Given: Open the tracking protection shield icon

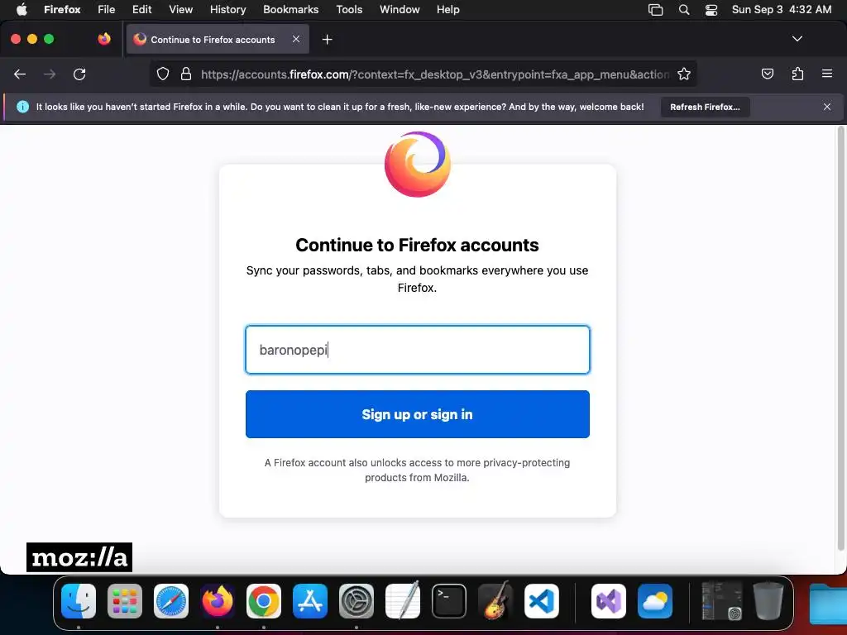Looking at the screenshot, I should [163, 74].
